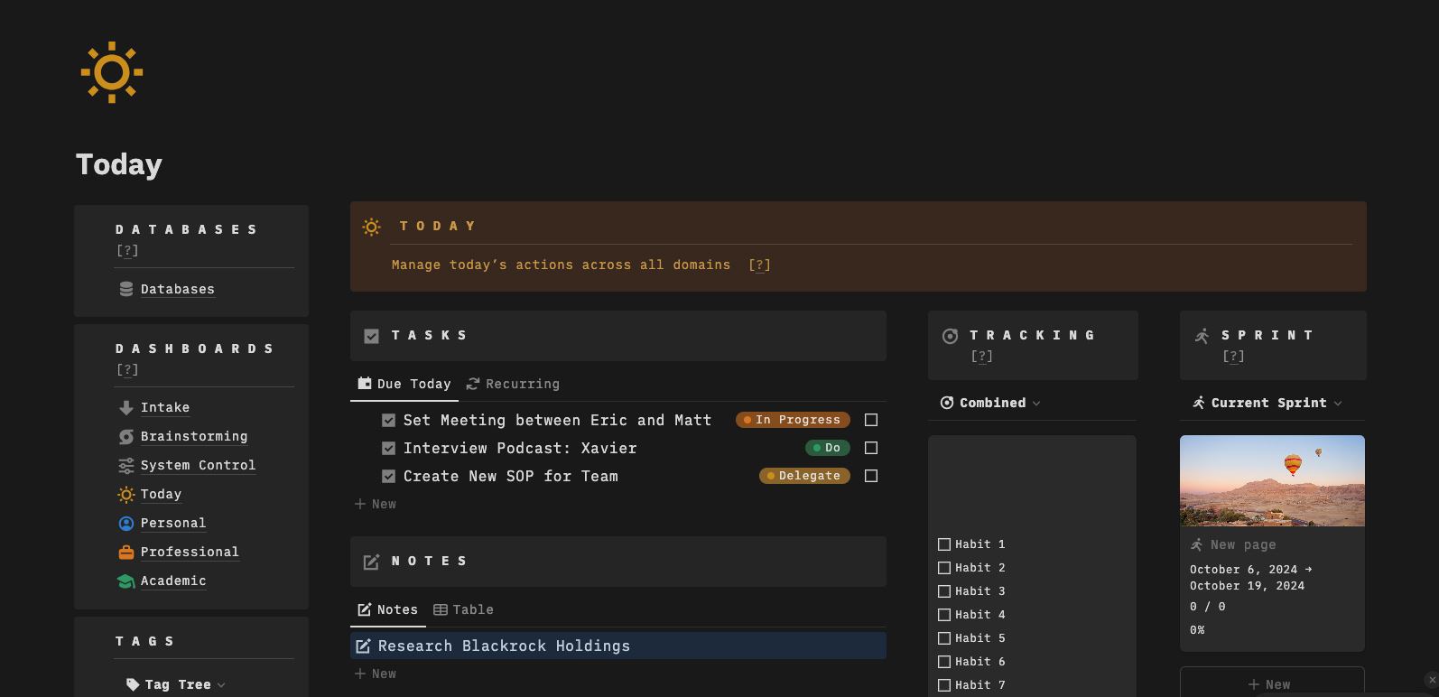Click the Academic graduation cap icon
Screen dimensions: 1439x697
click(x=126, y=581)
